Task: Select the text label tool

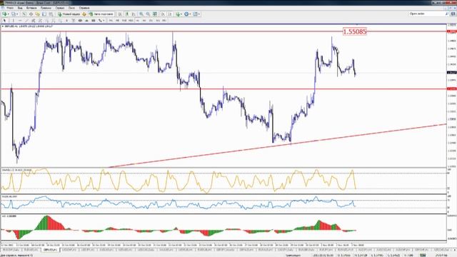Action: click(x=74, y=21)
